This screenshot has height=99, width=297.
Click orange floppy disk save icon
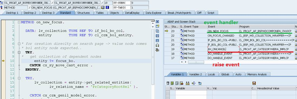click(x=254, y=83)
